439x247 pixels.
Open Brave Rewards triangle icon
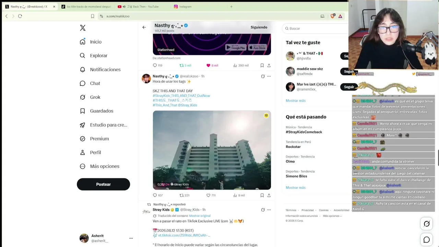coord(340,16)
